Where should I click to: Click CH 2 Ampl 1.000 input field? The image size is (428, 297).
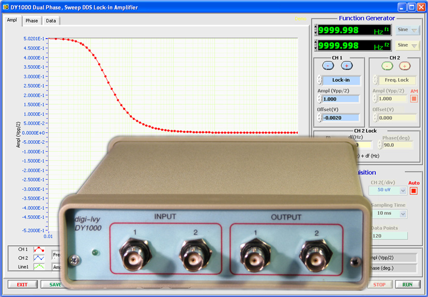(x=392, y=99)
